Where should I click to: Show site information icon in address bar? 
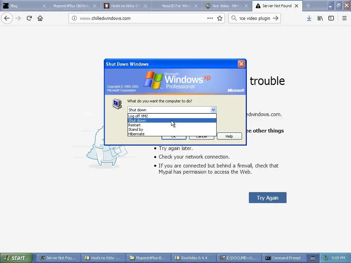(74, 18)
